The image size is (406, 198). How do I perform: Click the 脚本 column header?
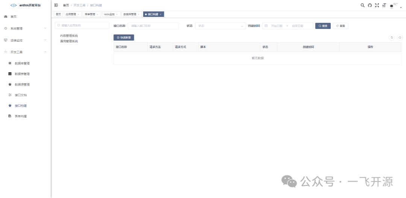pos(229,47)
